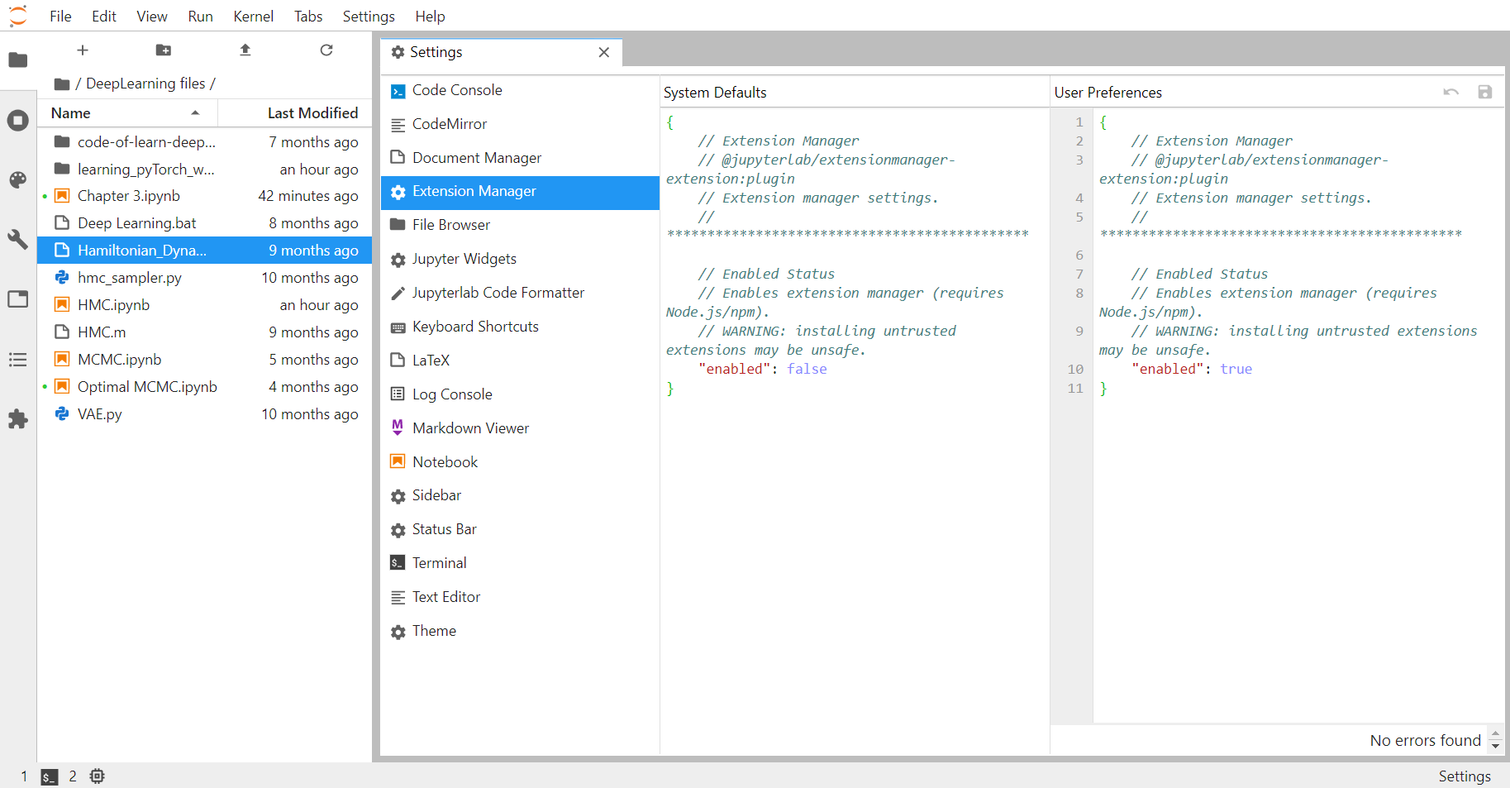Image resolution: width=1510 pixels, height=788 pixels.
Task: Create a new folder in the file browser
Action: pyautogui.click(x=163, y=50)
